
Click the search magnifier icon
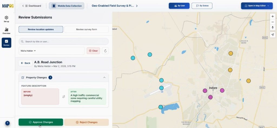(x=22, y=42)
